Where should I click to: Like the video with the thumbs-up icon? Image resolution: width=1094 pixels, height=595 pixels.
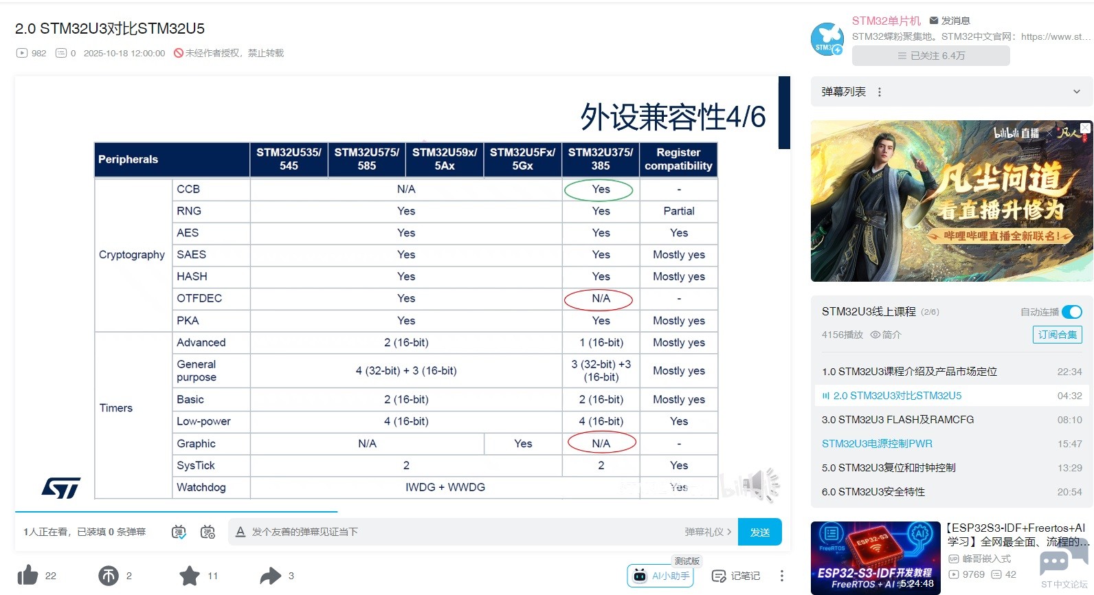28,575
